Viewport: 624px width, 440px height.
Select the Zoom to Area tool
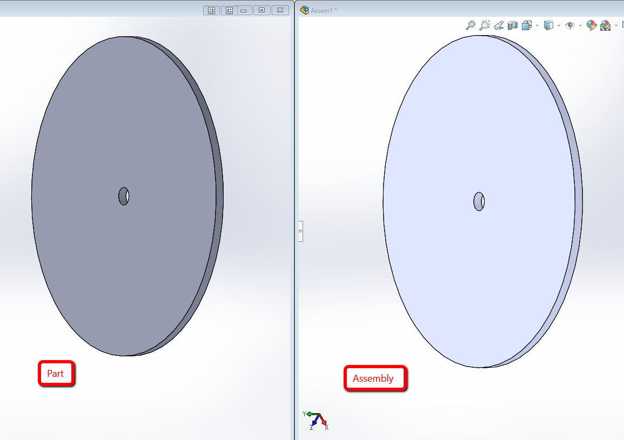pyautogui.click(x=484, y=25)
